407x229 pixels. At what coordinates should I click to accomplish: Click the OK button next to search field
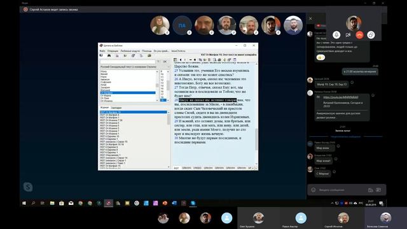(x=165, y=62)
